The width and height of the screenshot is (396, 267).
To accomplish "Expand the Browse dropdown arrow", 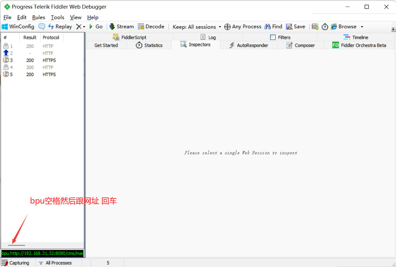I will [x=362, y=27].
